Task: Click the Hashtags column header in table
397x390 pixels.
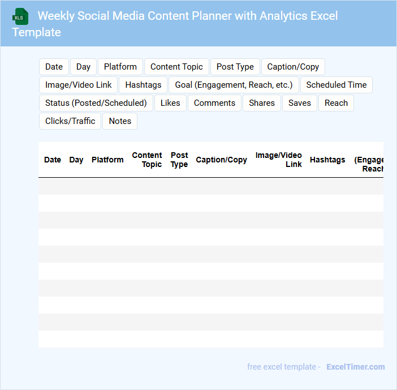Action: [x=327, y=160]
